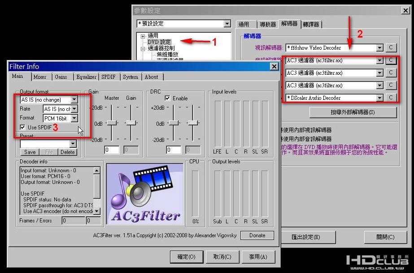The image size is (414, 273).
Task: Click the second DRC slider handle
Action: [193, 123]
